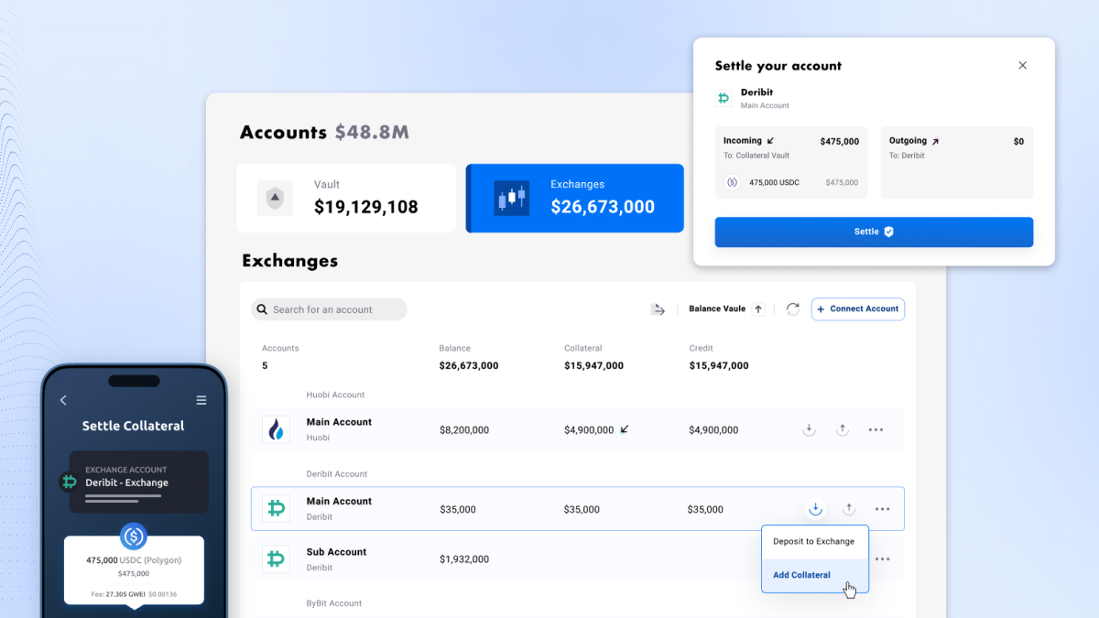Click the USDC coin icon in Incoming card
The image size is (1099, 618).
(x=732, y=182)
